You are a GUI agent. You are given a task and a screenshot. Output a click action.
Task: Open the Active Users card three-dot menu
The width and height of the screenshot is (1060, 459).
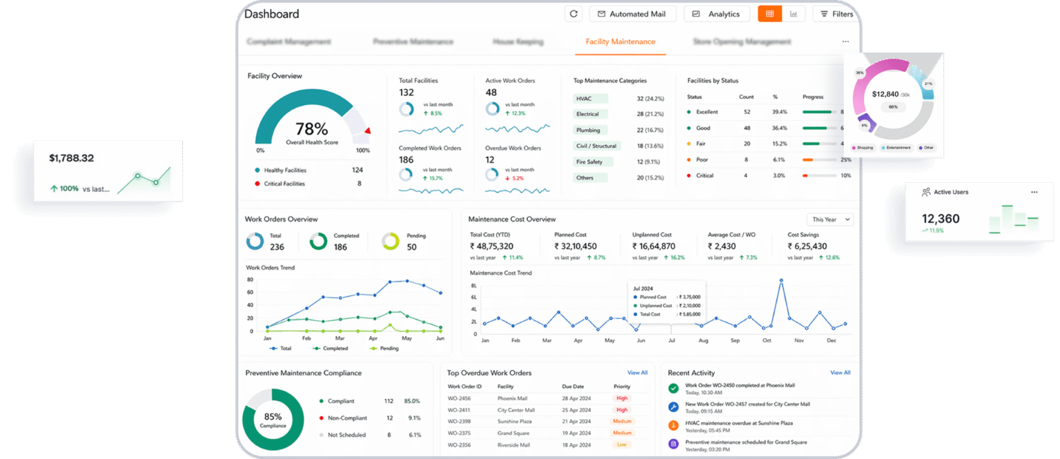click(x=1034, y=192)
